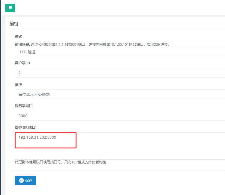This screenshot has width=225, height=195.
Task: Click the dark left sidebar strip
Action: pyautogui.click(x=1, y=109)
